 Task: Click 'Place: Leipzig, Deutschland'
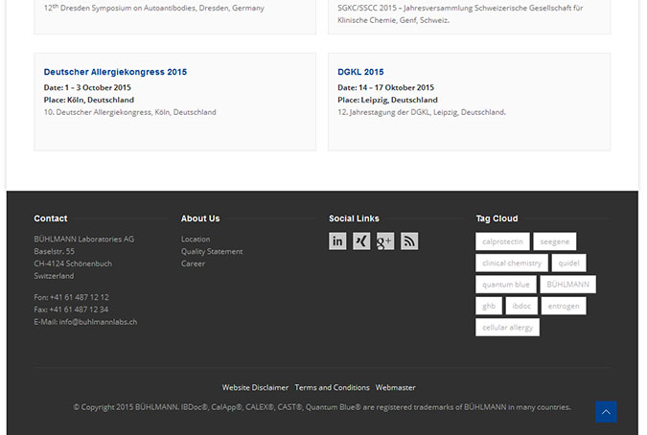(x=387, y=100)
